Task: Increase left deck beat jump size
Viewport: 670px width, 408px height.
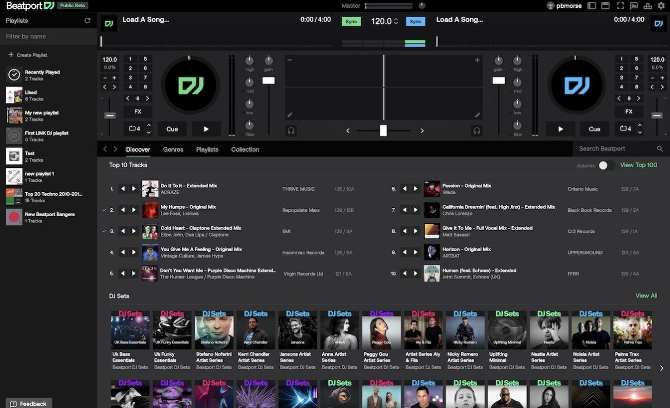Action: pyautogui.click(x=147, y=98)
